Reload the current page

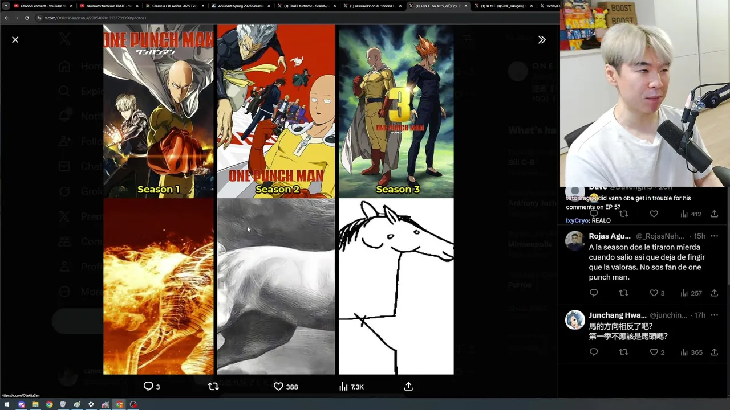pyautogui.click(x=27, y=18)
